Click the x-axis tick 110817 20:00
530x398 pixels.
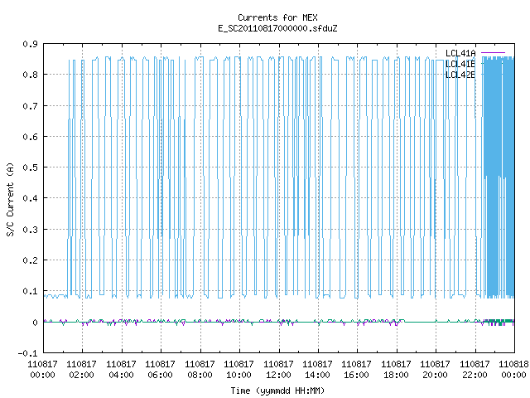coord(435,369)
